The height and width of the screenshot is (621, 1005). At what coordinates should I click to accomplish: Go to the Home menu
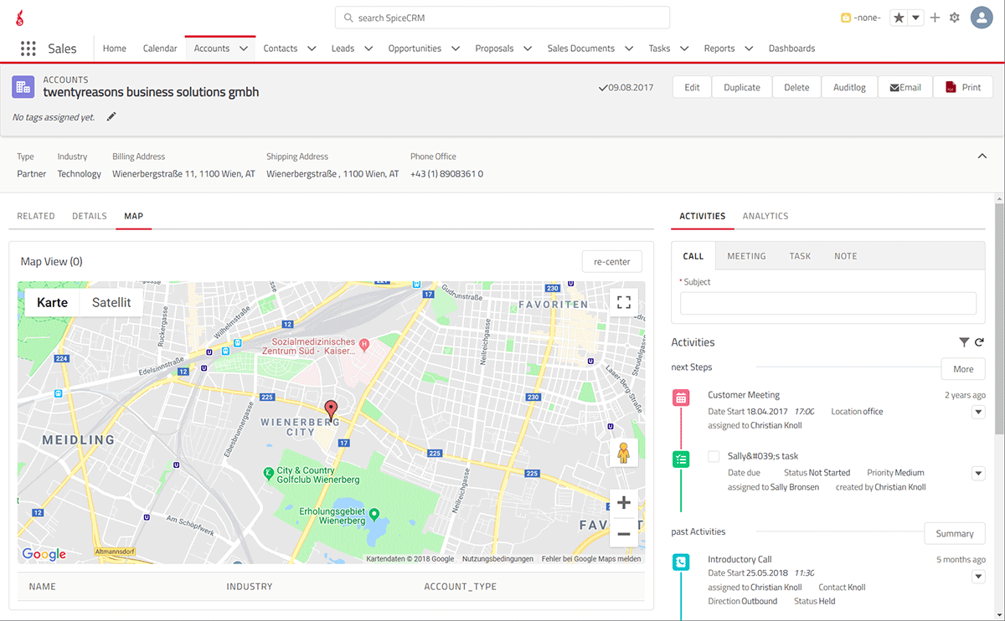coord(115,49)
